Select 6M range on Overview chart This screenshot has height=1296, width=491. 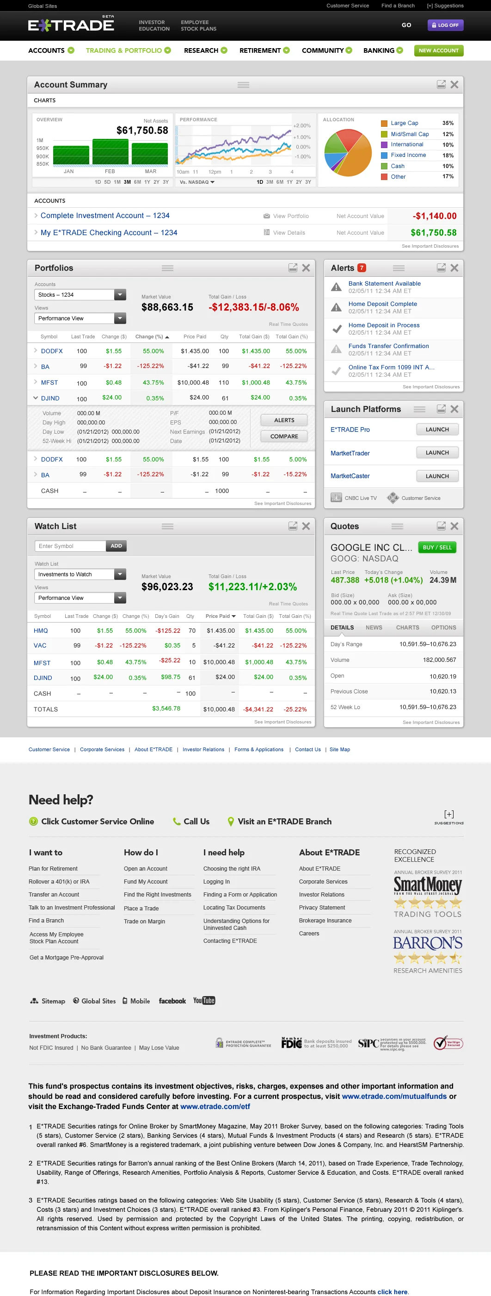coord(137,182)
